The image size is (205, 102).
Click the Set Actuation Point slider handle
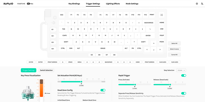[81, 82]
